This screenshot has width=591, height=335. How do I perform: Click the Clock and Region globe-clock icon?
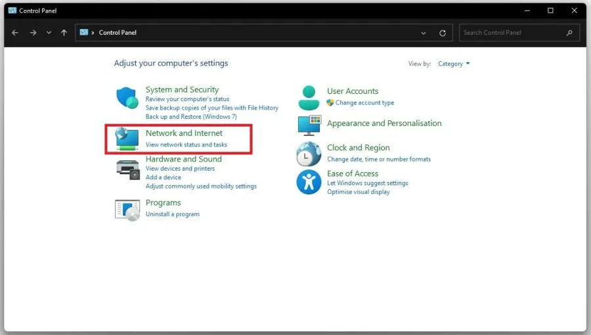point(309,154)
